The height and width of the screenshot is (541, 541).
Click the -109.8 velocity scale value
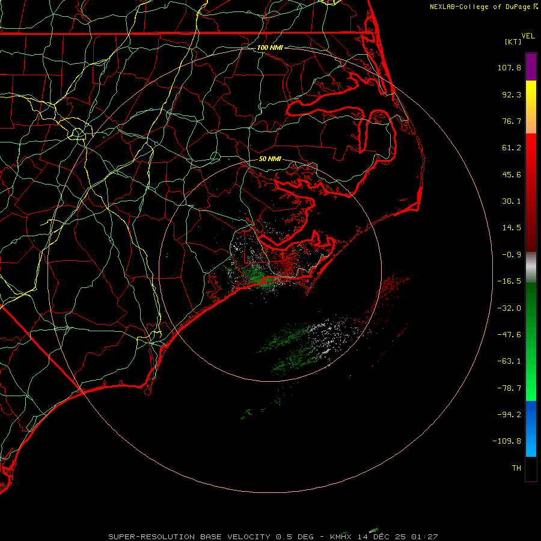(x=507, y=441)
